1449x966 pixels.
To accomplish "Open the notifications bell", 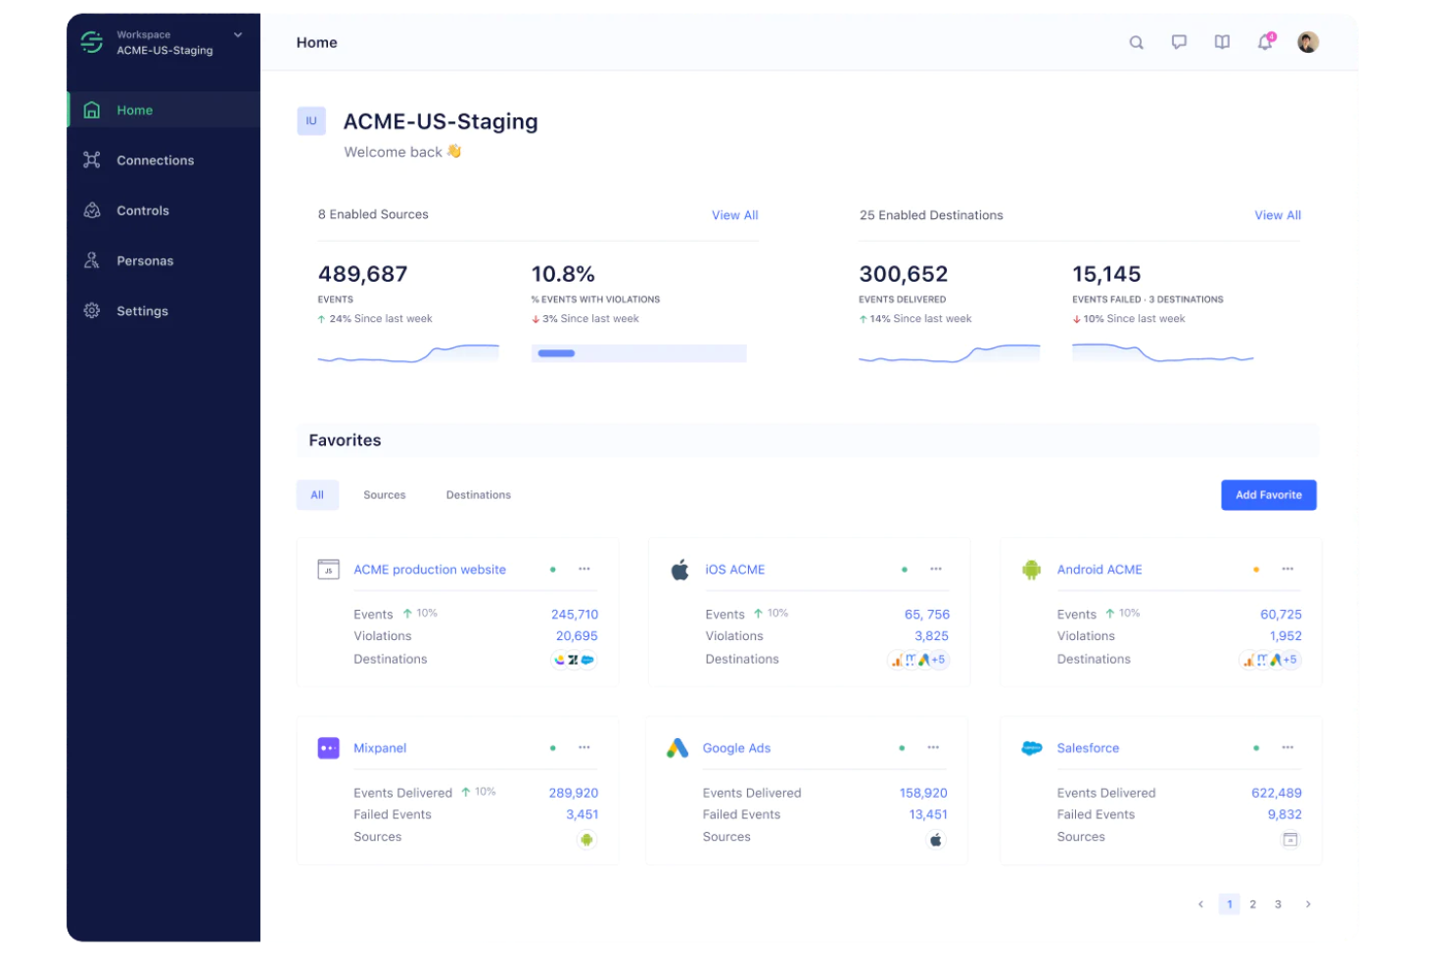I will 1265,42.
